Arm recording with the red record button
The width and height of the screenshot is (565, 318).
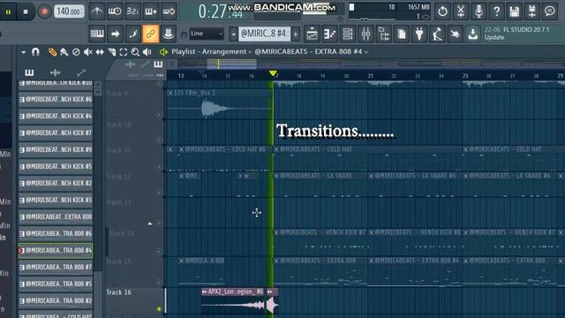tap(44, 11)
